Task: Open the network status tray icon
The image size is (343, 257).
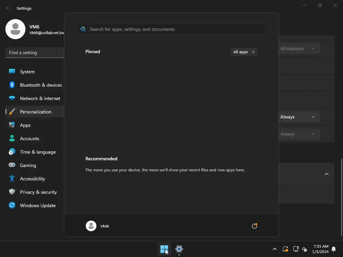Action: [x=296, y=249]
